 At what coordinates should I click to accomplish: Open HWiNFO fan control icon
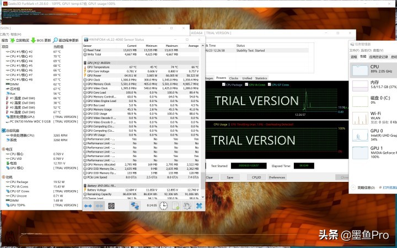point(111,206)
